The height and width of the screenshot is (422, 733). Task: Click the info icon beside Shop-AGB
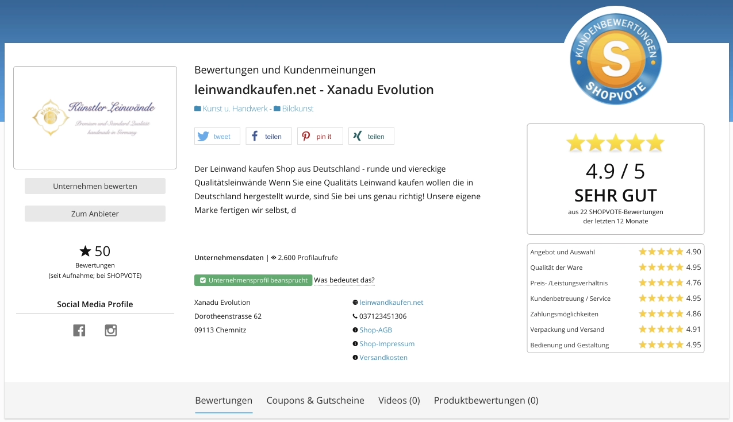[355, 330]
